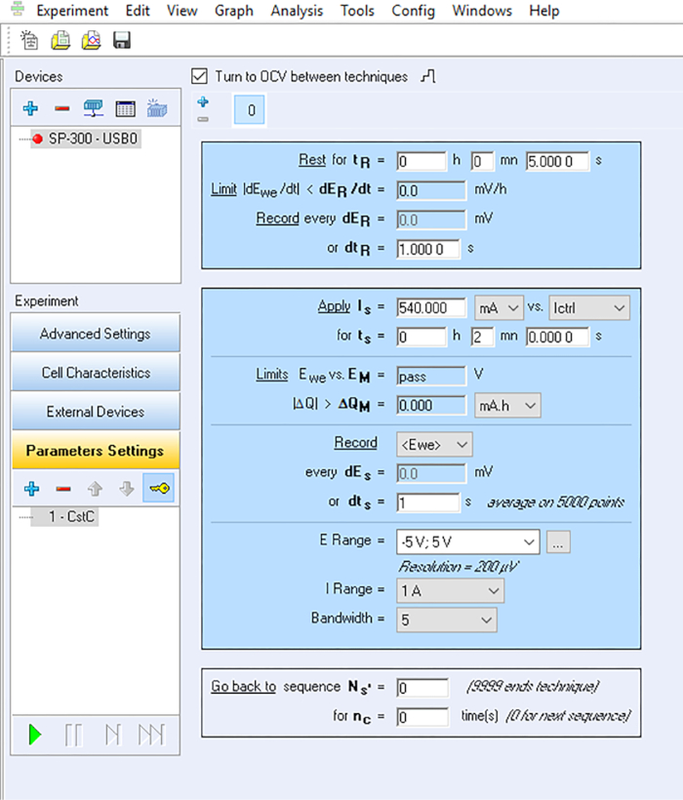
Task: Click the step waveform icon near OCV
Action: 428,76
